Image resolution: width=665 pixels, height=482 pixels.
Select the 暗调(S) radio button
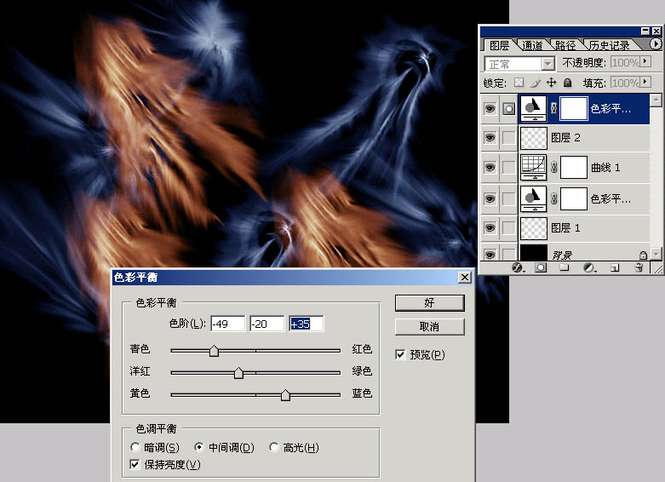click(x=135, y=447)
